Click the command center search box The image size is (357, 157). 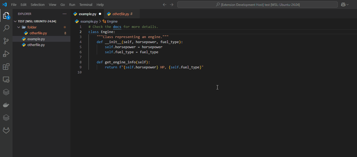[258, 5]
